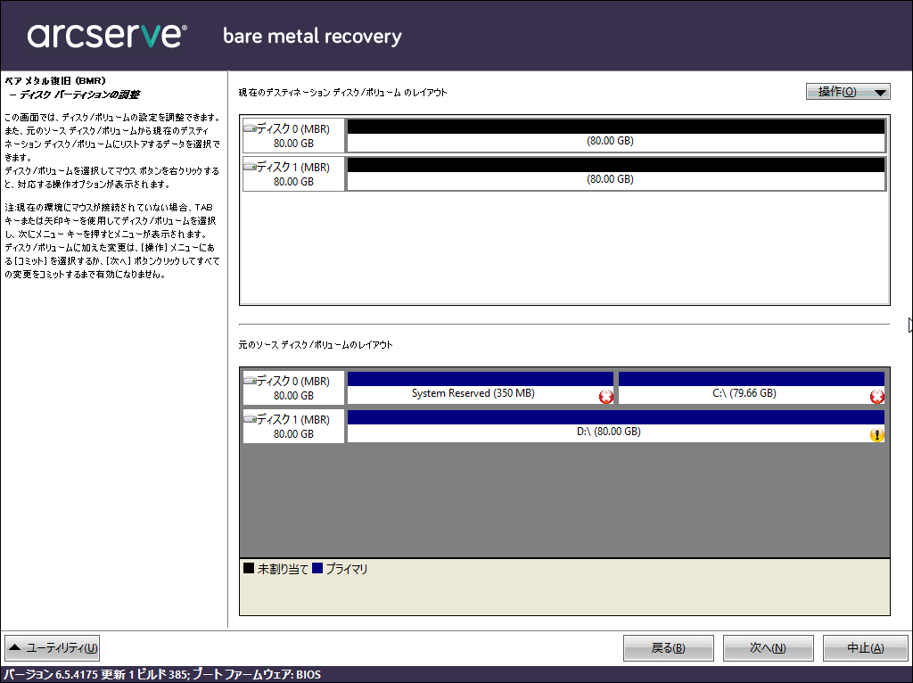The height and width of the screenshot is (683, 913).
Task: Click the blue プライマリ legend swatch
Action: [317, 568]
